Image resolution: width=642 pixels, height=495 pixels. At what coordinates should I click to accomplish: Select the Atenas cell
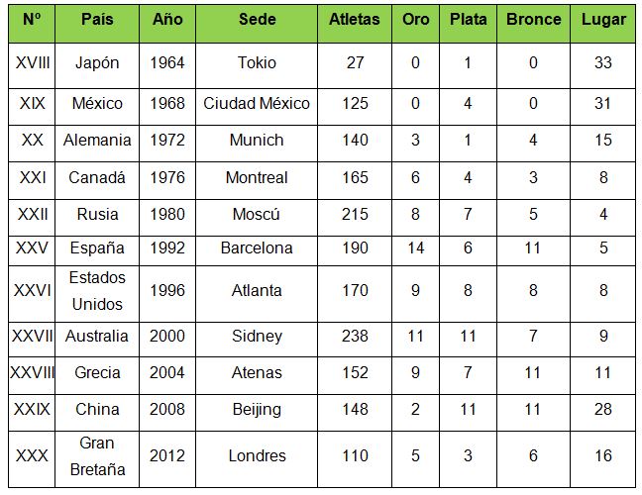pyautogui.click(x=257, y=375)
